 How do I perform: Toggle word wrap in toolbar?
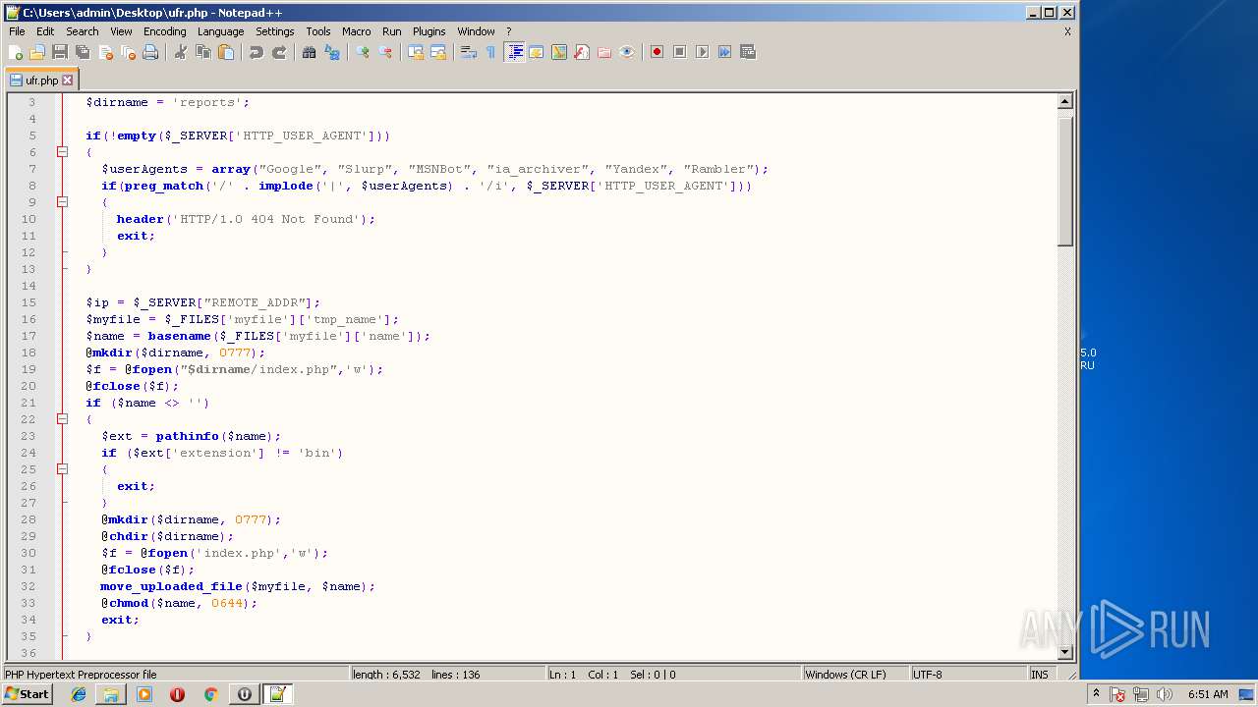point(469,52)
